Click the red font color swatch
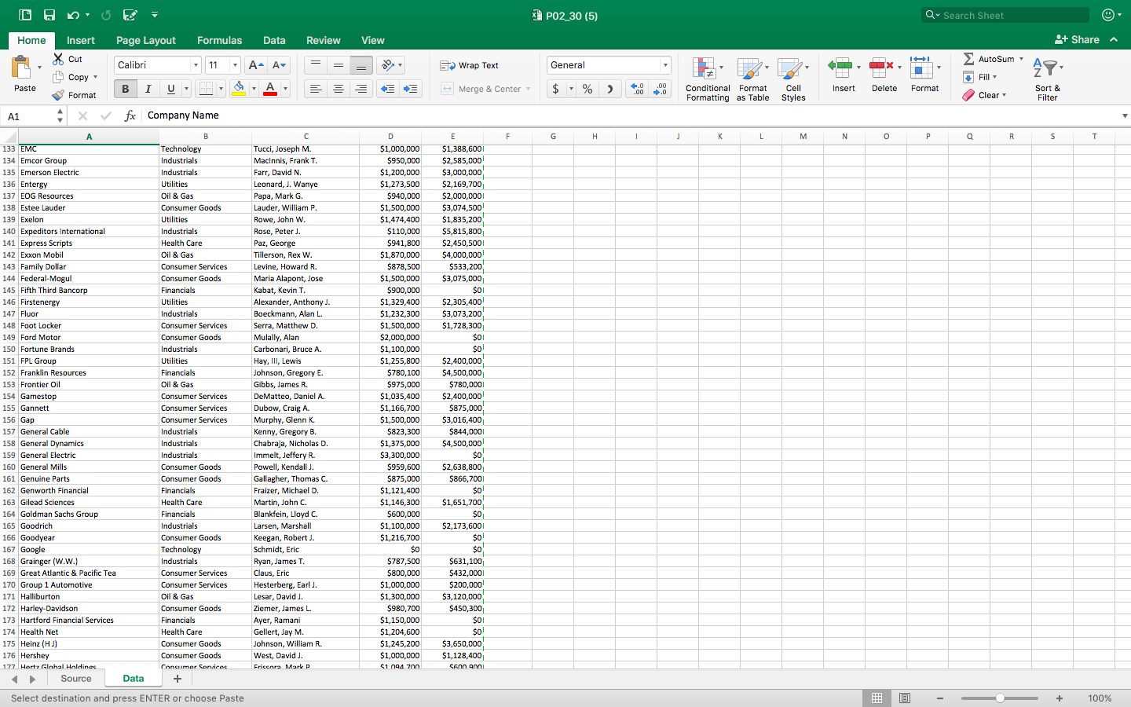The image size is (1131, 707). [x=270, y=89]
